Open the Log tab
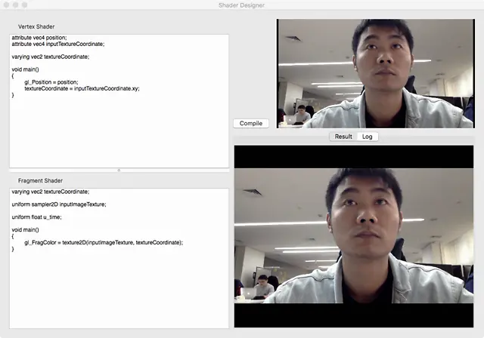The image size is (484, 338). pos(368,137)
